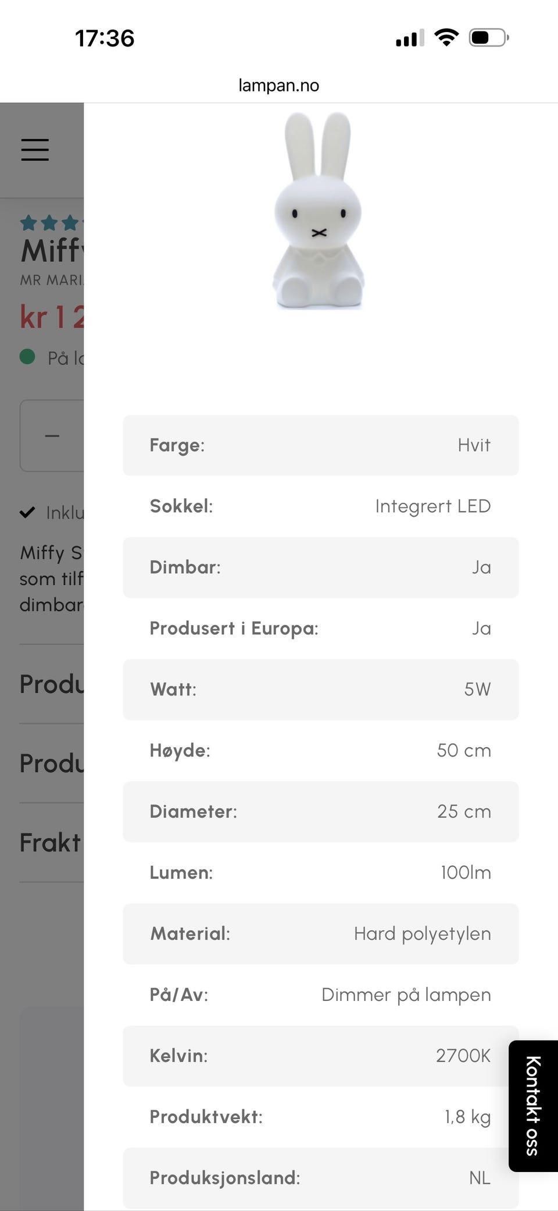Click the MR MARI brand link
This screenshot has height=1211, width=558.
[51, 280]
